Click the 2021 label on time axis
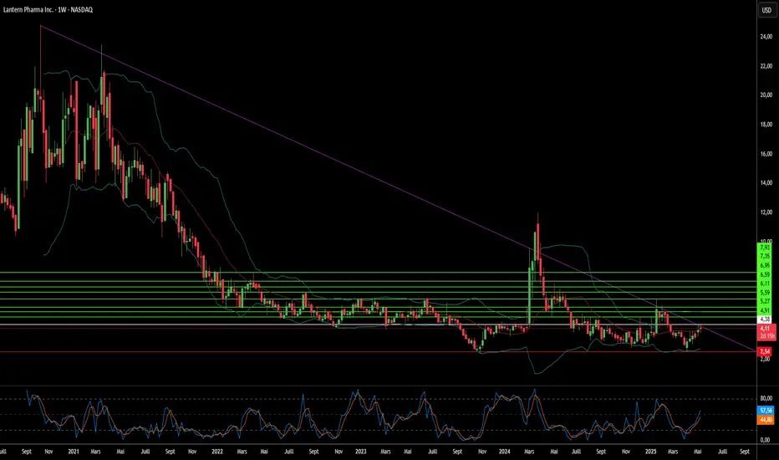The height and width of the screenshot is (460, 779). 74,451
